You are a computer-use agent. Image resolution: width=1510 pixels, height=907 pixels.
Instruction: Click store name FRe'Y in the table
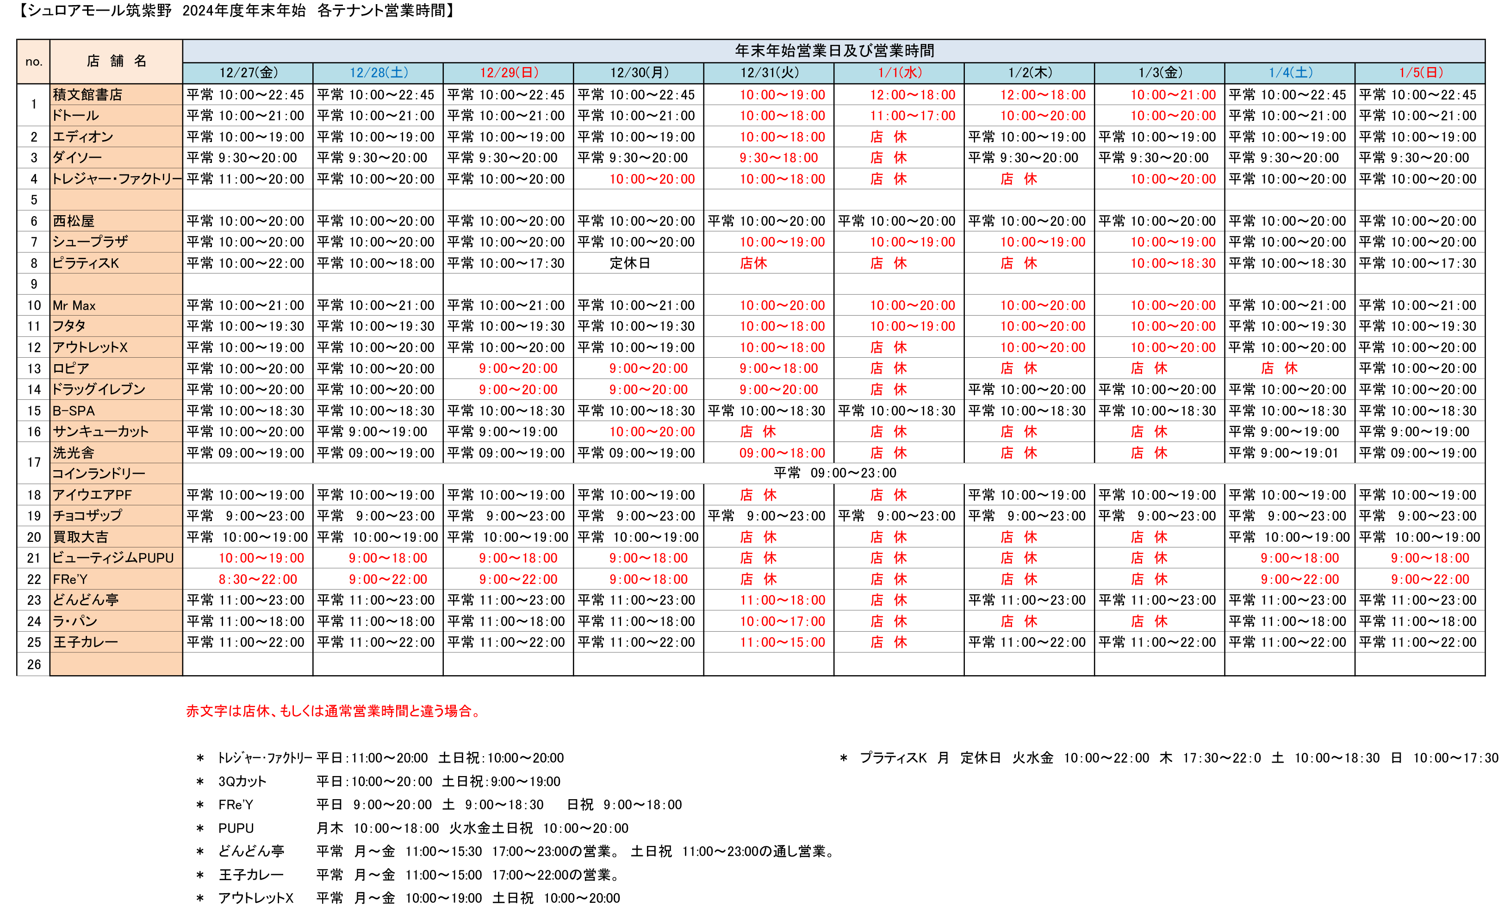(70, 579)
